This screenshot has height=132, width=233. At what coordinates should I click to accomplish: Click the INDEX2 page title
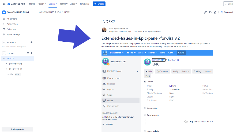coord(108,22)
